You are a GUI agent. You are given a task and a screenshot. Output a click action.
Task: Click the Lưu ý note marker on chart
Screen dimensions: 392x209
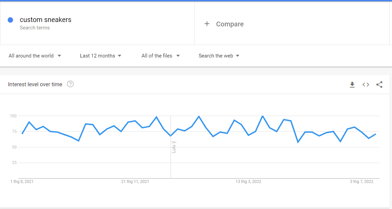174,147
